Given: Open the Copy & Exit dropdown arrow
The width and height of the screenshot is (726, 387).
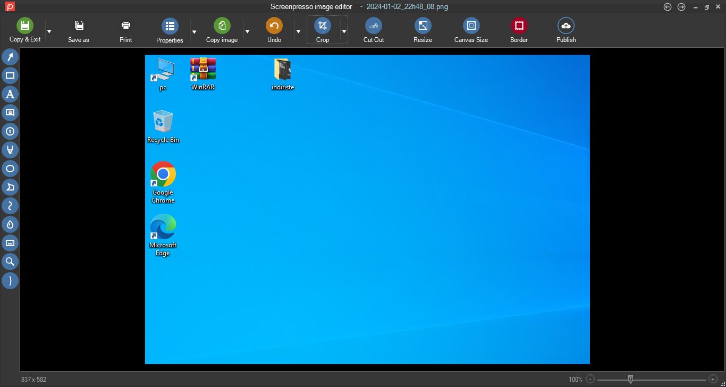Looking at the screenshot, I should (x=49, y=31).
